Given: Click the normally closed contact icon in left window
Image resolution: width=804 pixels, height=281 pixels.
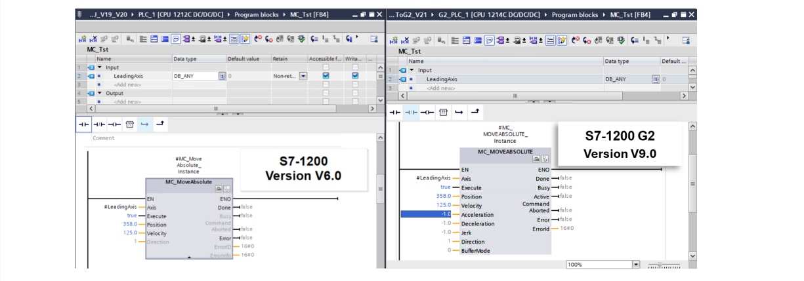Looking at the screenshot, I should coord(98,123).
